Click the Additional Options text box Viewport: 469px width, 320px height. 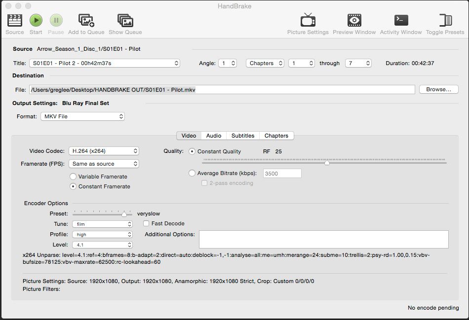(324, 239)
